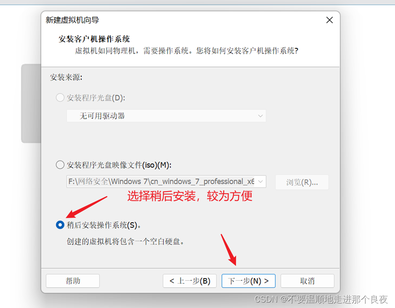
Task: Click the 新建虚拟机向导 title bar text
Action: [x=72, y=20]
